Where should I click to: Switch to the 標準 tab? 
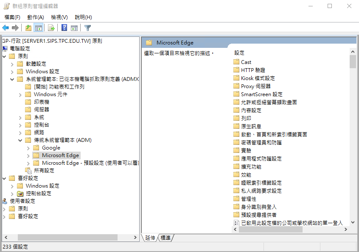(x=165, y=238)
